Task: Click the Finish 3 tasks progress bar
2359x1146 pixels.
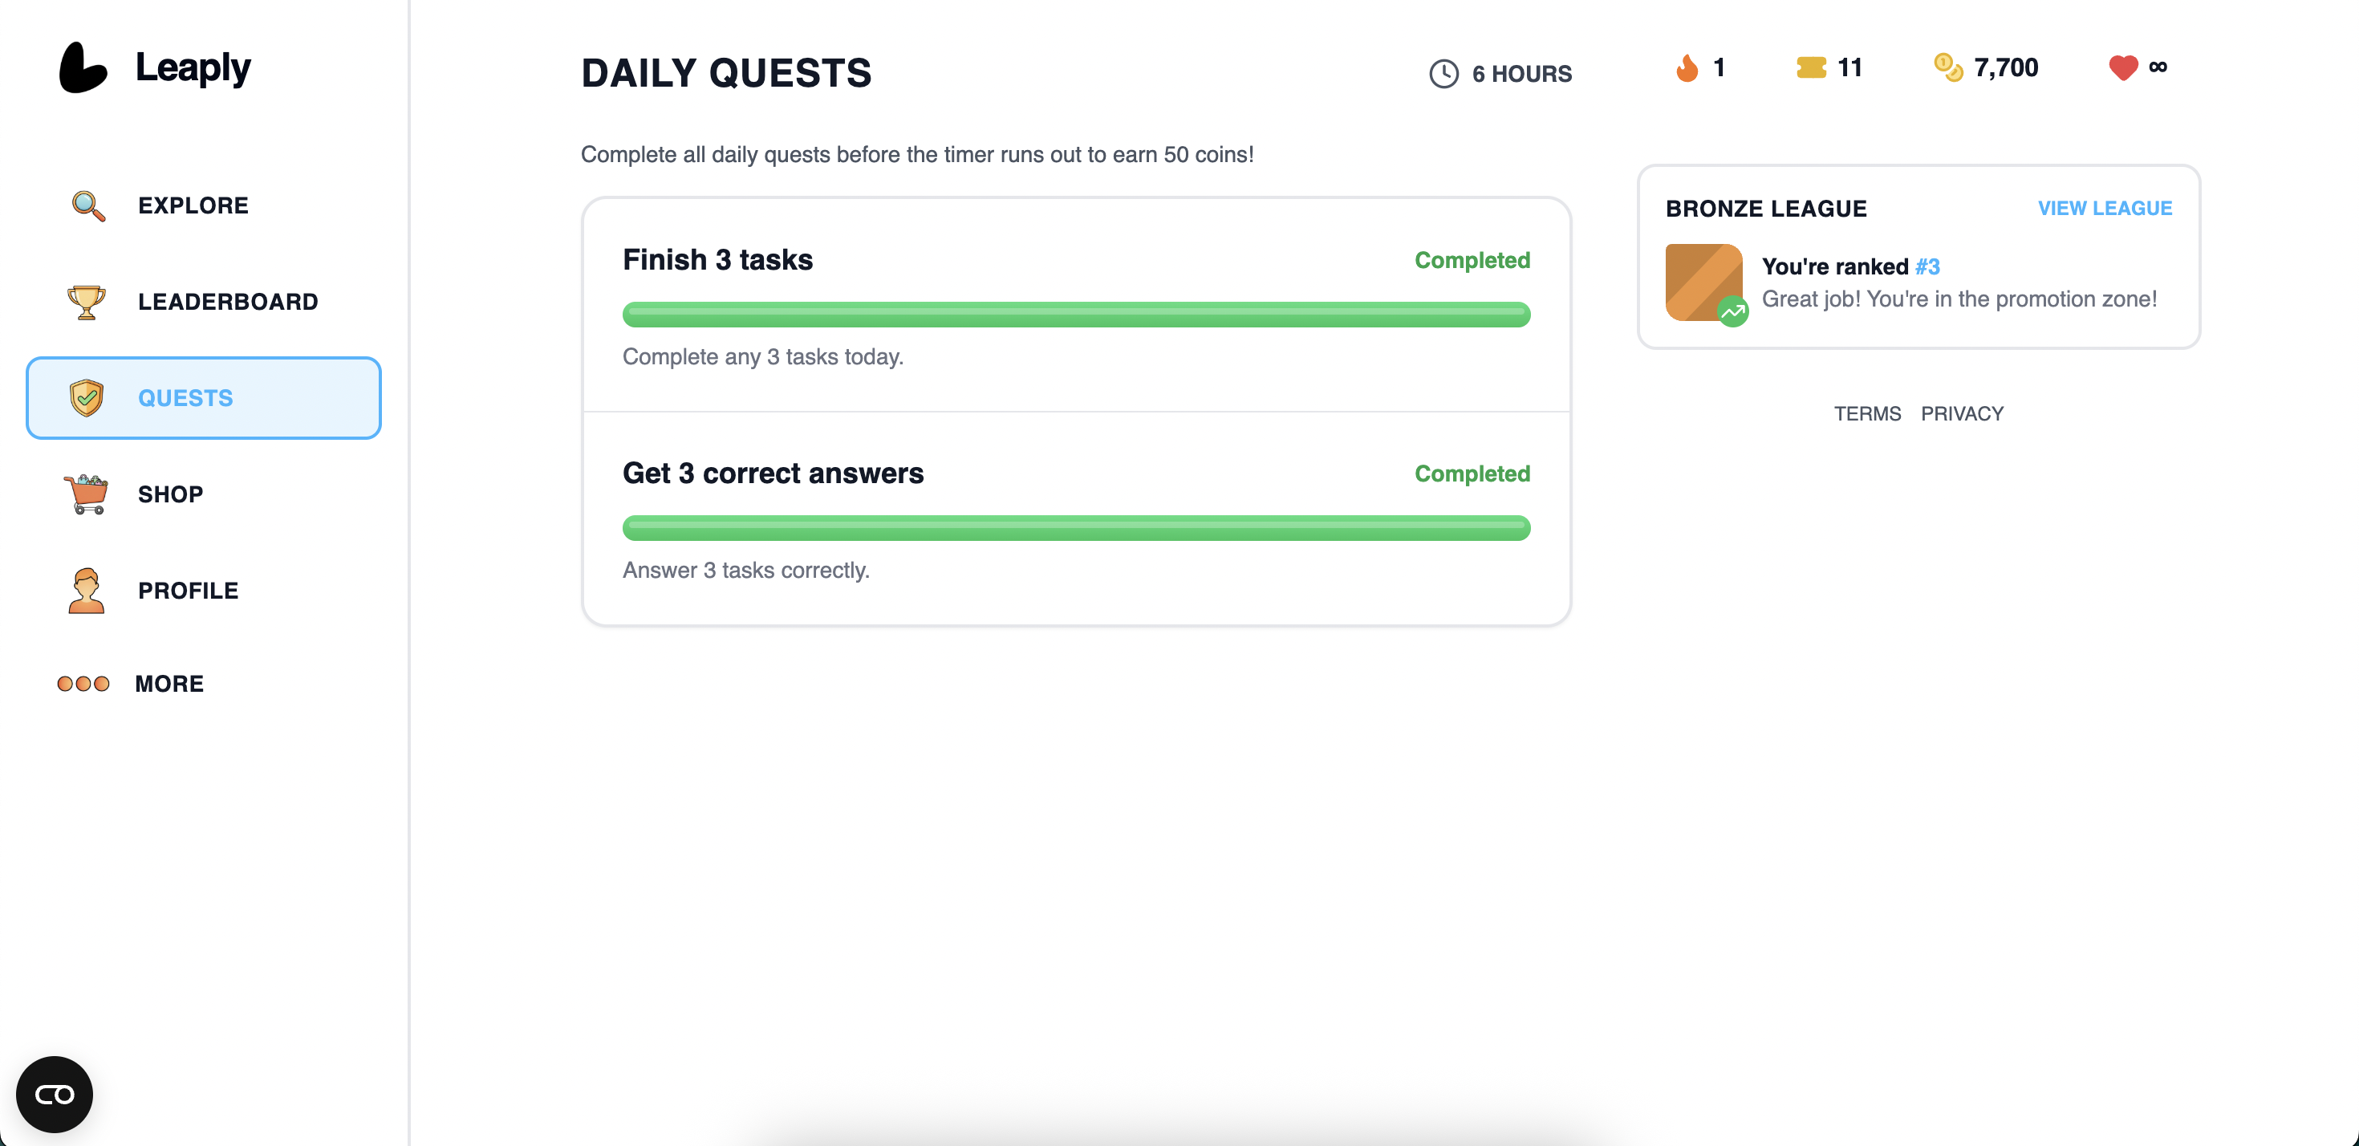Action: [x=1075, y=315]
